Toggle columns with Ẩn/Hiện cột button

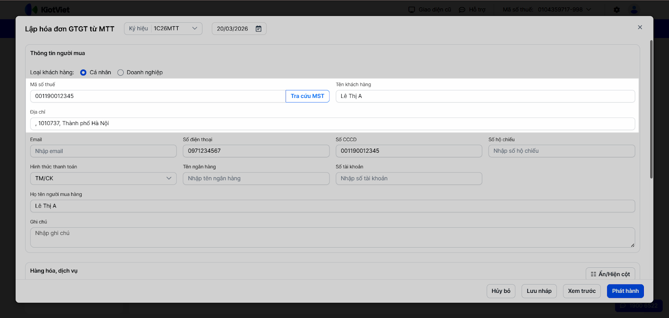coord(610,274)
